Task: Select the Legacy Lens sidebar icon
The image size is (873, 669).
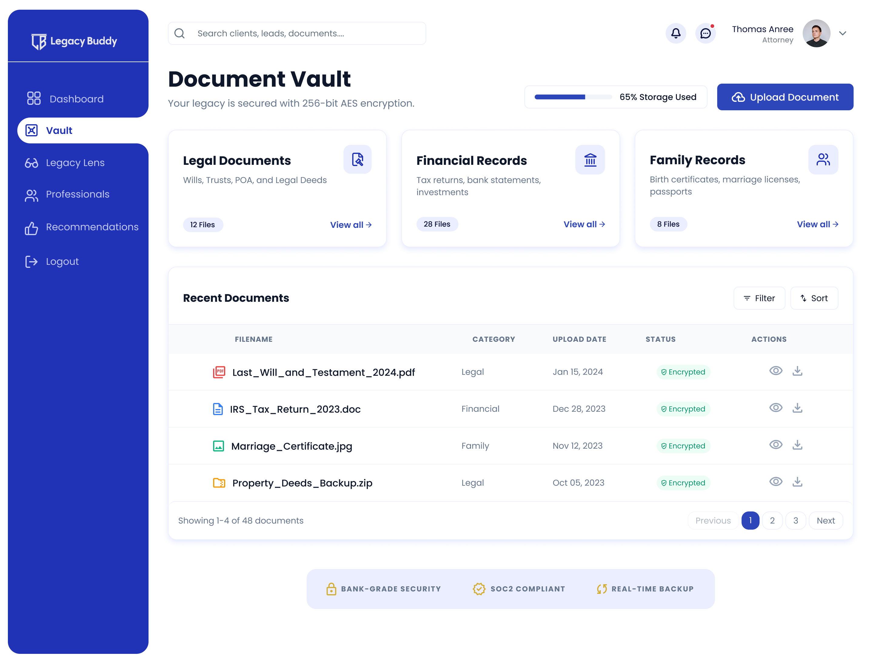Action: click(x=32, y=162)
